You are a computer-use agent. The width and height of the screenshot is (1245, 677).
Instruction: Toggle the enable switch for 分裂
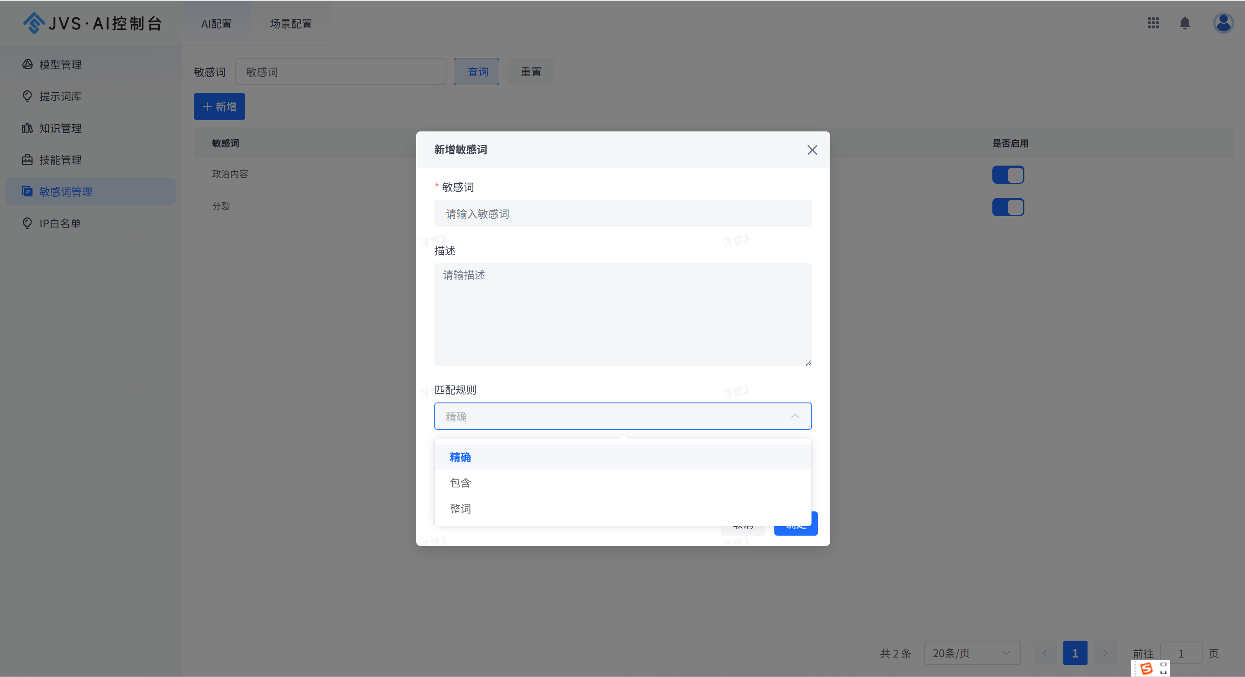pos(1008,207)
